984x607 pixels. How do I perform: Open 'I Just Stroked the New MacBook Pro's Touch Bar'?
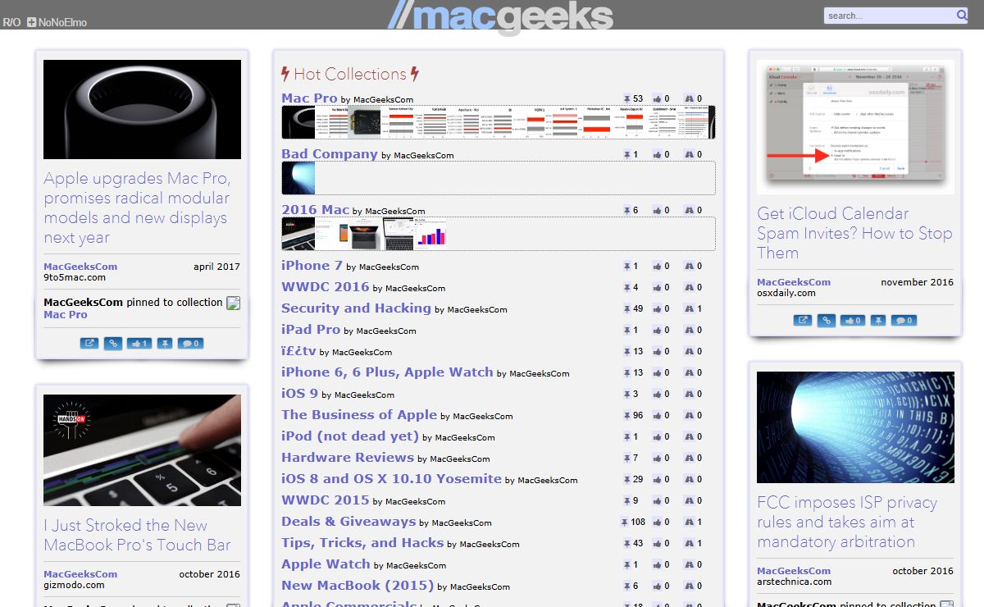(137, 535)
